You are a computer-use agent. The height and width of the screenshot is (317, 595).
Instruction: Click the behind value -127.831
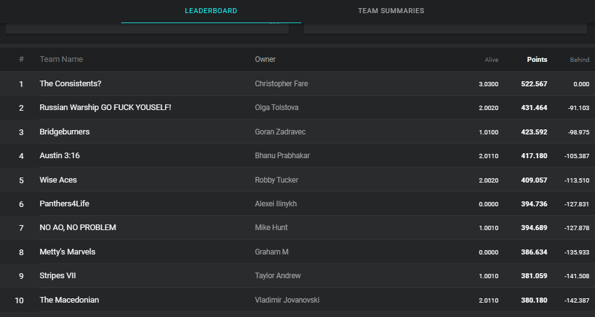coord(577,204)
